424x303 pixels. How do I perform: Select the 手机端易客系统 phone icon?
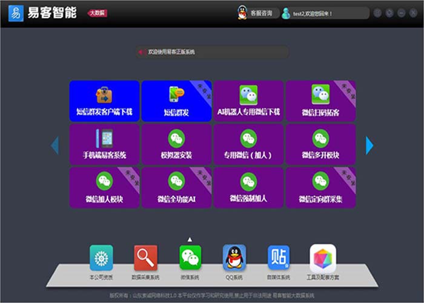tap(104, 139)
